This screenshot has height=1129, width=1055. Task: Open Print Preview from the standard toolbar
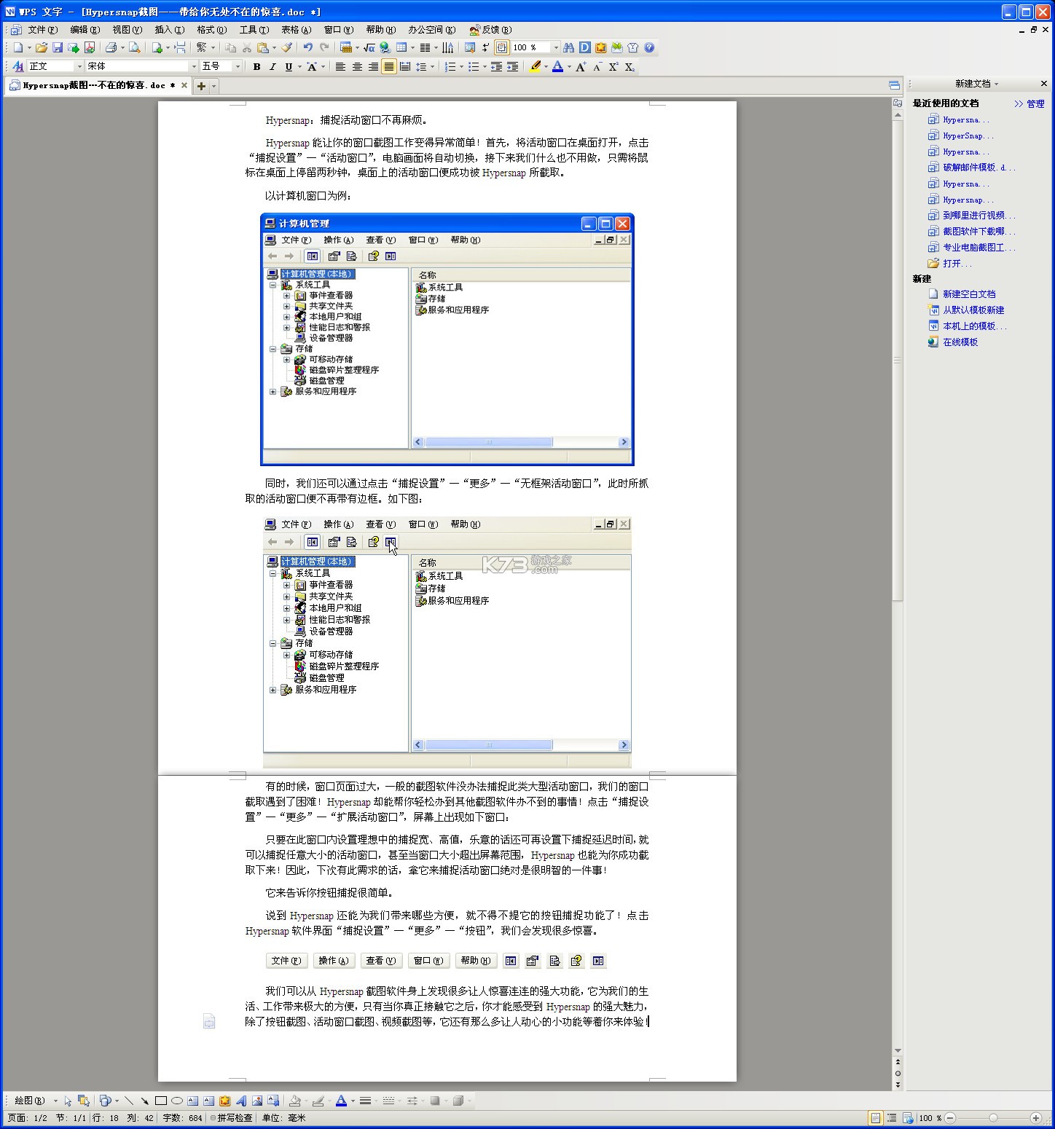click(134, 48)
